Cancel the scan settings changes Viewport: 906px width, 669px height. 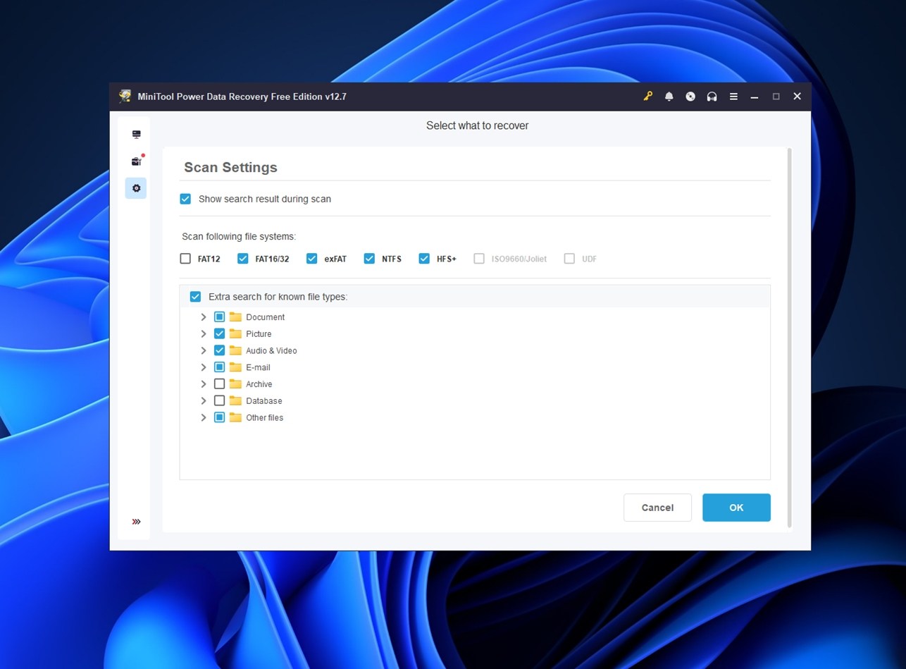point(657,507)
